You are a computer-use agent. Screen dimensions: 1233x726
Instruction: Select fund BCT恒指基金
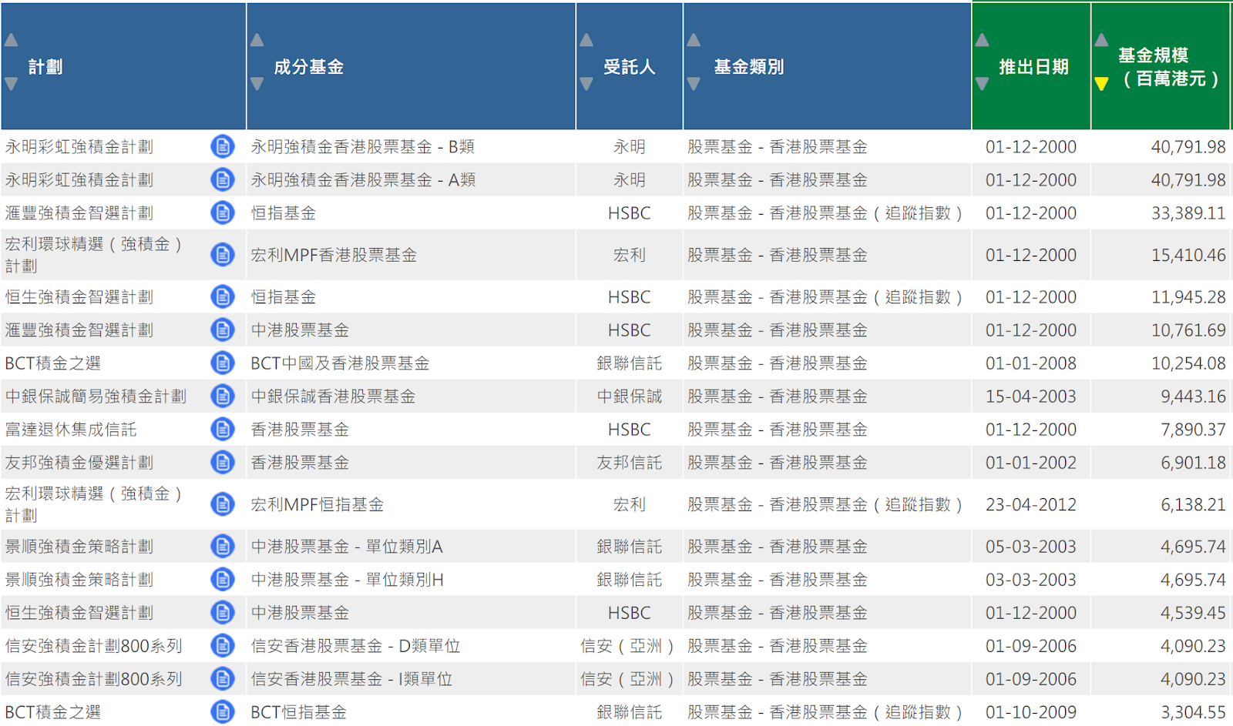coord(299,711)
